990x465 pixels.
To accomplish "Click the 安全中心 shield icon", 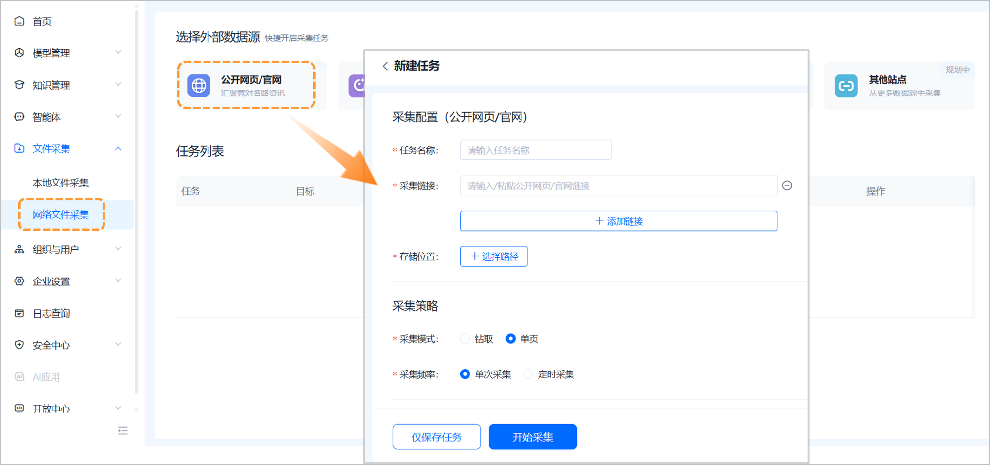I will pos(19,345).
